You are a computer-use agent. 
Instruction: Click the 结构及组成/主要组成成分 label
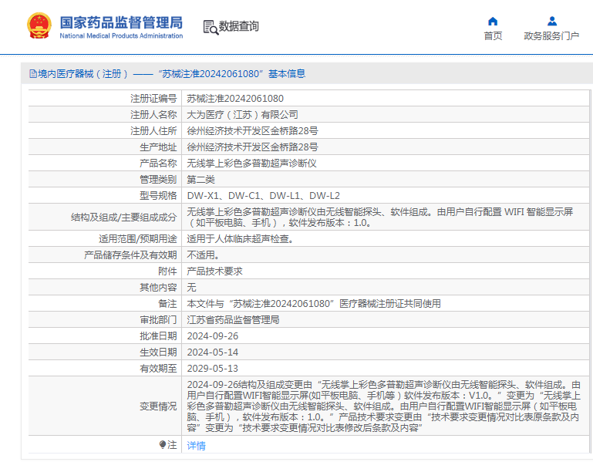click(123, 218)
